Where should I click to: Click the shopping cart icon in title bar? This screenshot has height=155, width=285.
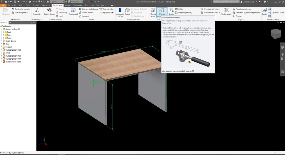pos(259,2)
